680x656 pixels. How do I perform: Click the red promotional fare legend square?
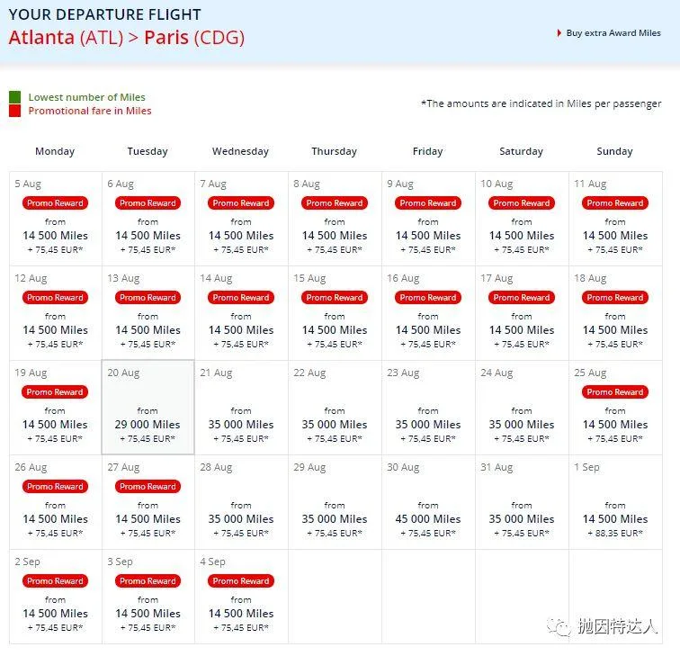(x=14, y=111)
